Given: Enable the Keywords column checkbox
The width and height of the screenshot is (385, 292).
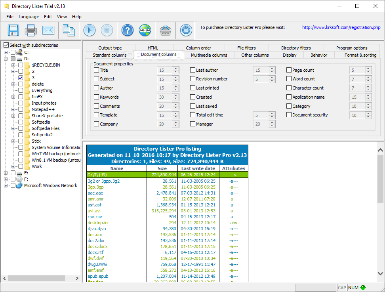Looking at the screenshot, I should (x=96, y=97).
